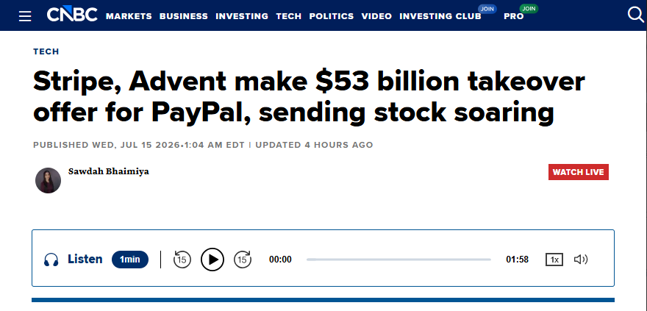Click the headphones Listen icon
Viewport: 647px width, 311px height.
click(51, 260)
